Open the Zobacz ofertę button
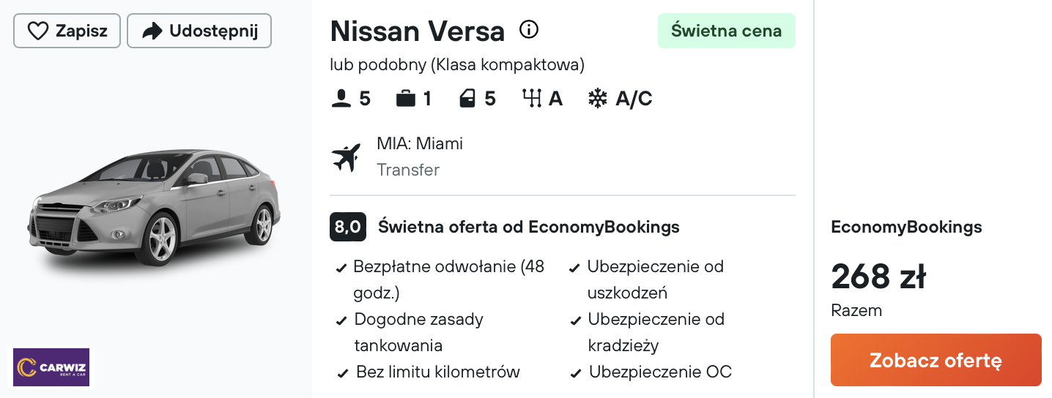Viewport: 1052px width, 398px height. click(936, 360)
